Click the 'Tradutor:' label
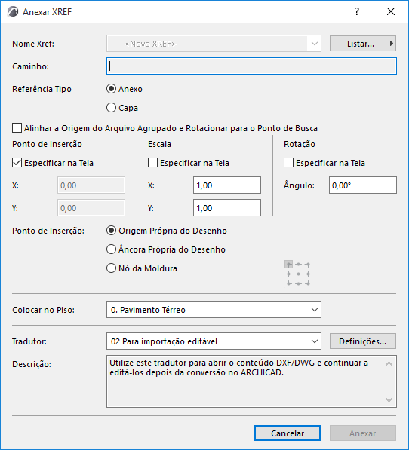The image size is (409, 450). click(x=29, y=341)
